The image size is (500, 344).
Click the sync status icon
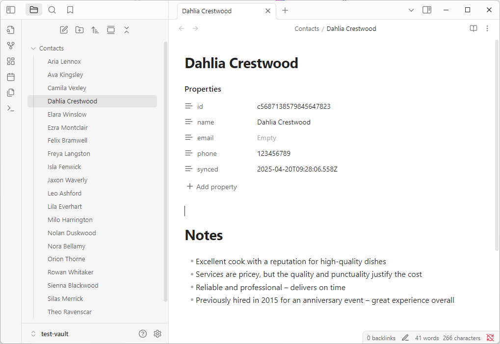pyautogui.click(x=490, y=338)
